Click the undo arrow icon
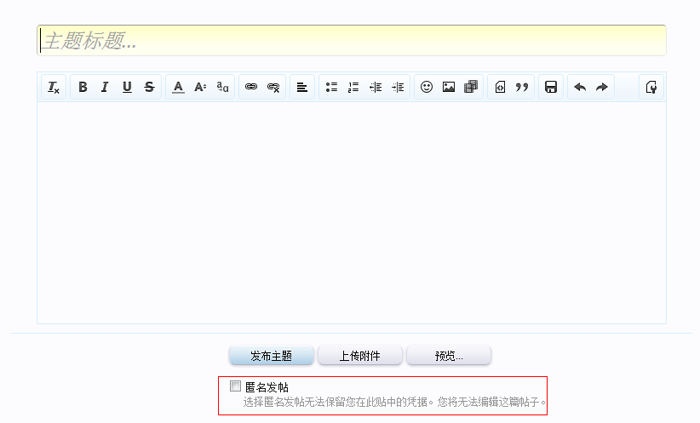The image size is (700, 423). coord(580,87)
